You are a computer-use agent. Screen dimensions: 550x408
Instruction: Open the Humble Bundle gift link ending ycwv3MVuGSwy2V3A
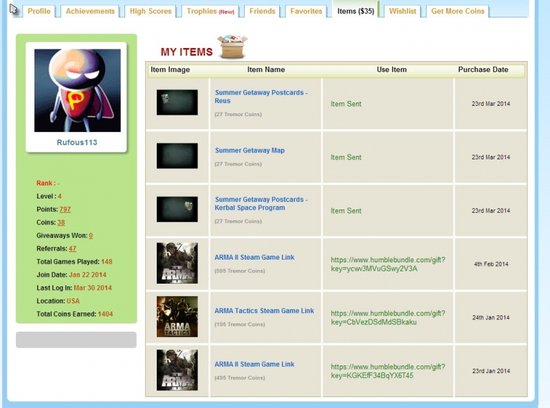(388, 264)
